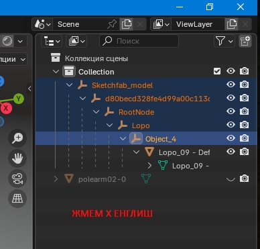This screenshot has width=260, height=249.
Task: Delete the current scene
Action: click(x=140, y=24)
